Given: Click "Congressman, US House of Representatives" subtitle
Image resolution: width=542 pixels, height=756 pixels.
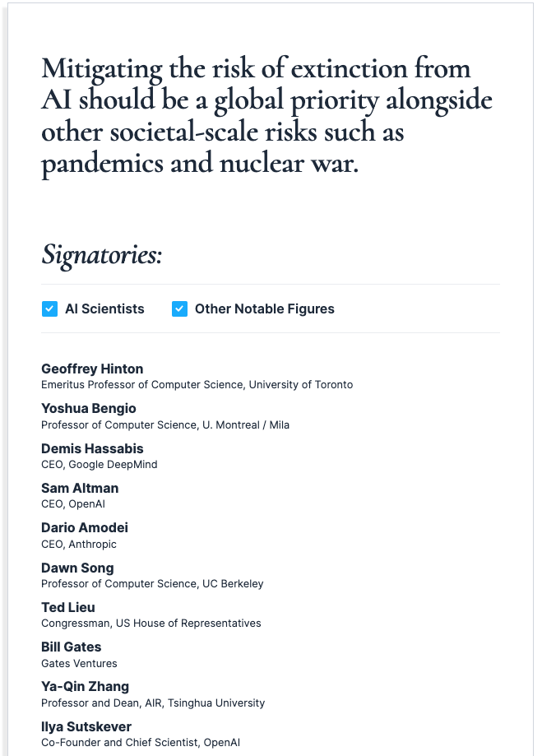Looking at the screenshot, I should (151, 623).
